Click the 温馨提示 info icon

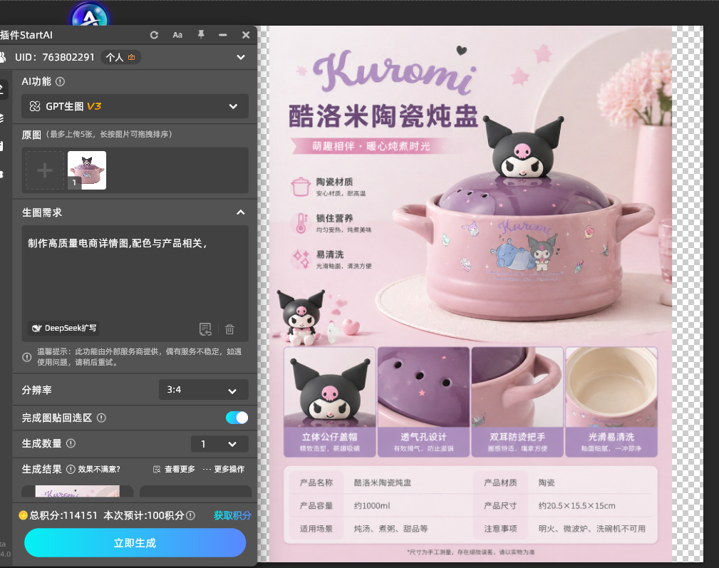click(27, 357)
